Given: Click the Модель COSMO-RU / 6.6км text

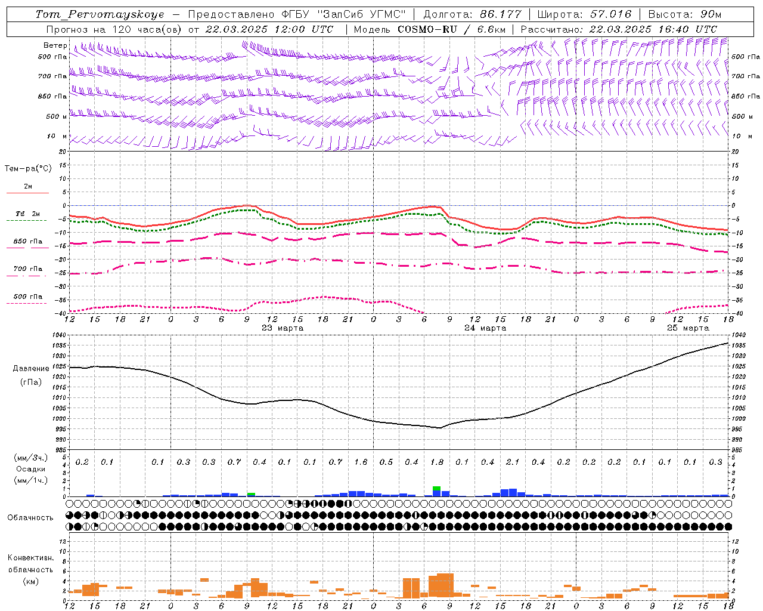Looking at the screenshot, I should click(430, 29).
